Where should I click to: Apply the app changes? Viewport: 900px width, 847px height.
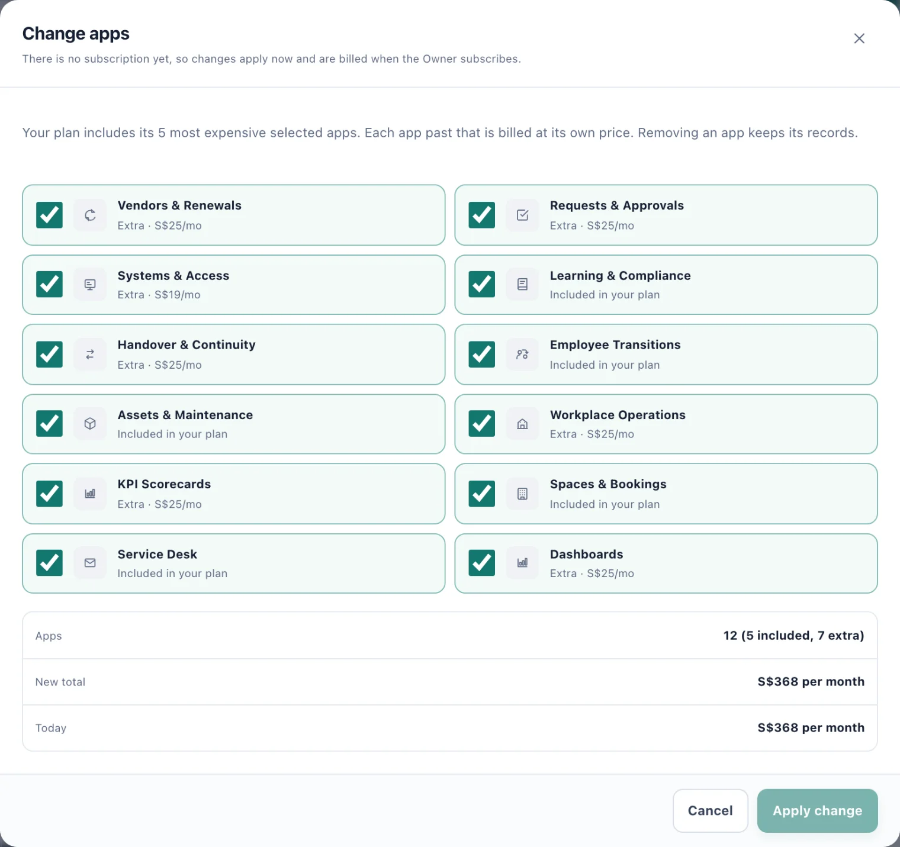[817, 811]
